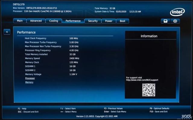
Task: Select Max Processor Turbo Frequency label
Action: point(41,42)
